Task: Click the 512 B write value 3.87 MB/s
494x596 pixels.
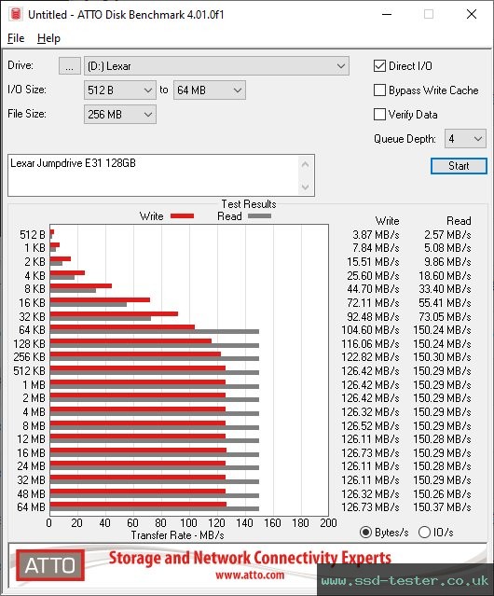Action: click(x=376, y=234)
